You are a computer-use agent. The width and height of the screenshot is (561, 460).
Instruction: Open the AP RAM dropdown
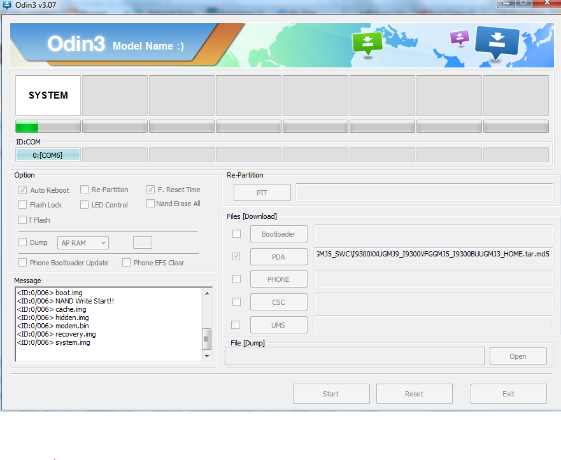tap(83, 243)
